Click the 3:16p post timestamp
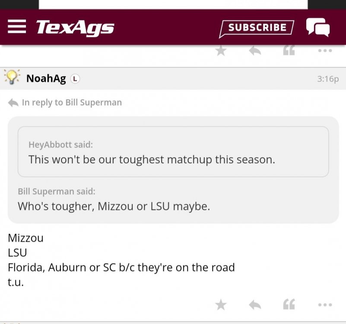The image size is (346, 324). click(327, 79)
